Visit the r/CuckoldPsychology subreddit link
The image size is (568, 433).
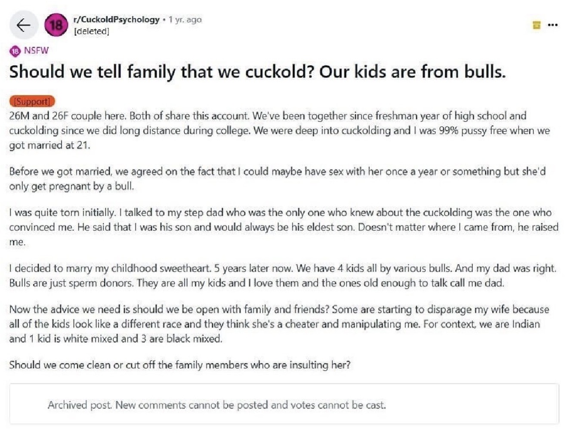[x=116, y=19]
